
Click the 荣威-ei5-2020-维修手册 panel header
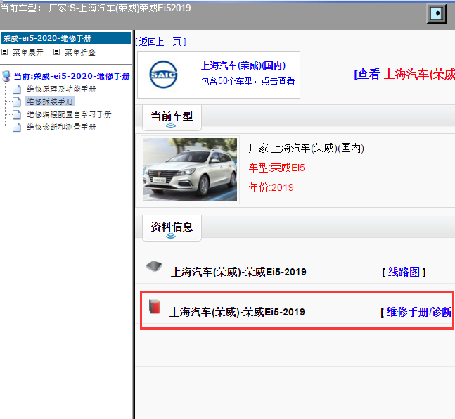[66, 38]
